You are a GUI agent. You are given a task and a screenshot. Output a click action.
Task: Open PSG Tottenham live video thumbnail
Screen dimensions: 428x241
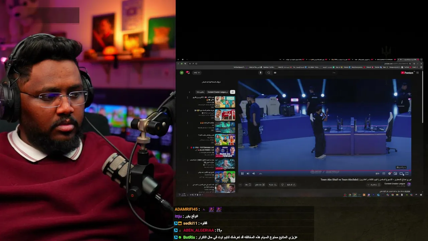coord(225,152)
